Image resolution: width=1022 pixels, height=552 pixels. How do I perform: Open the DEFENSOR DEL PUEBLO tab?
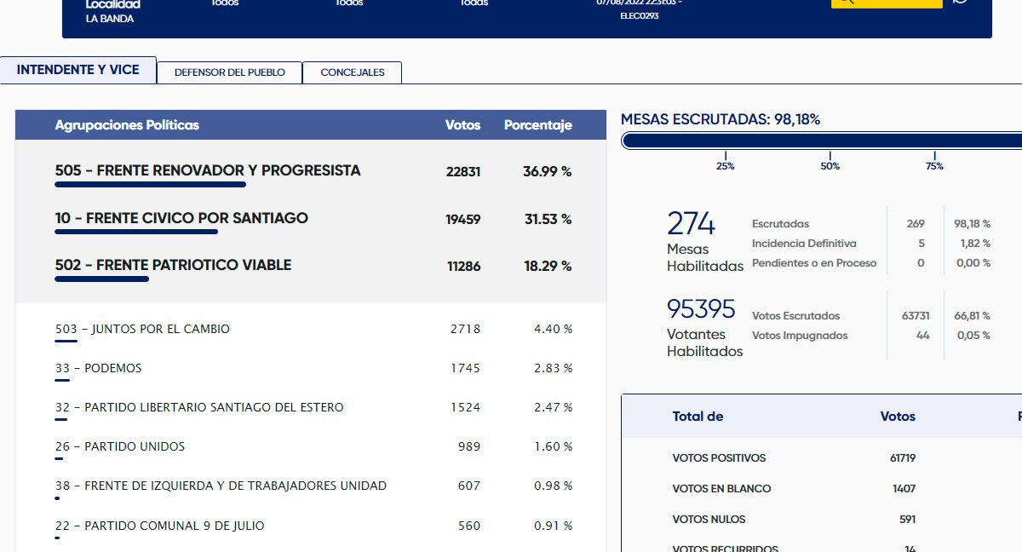(229, 72)
